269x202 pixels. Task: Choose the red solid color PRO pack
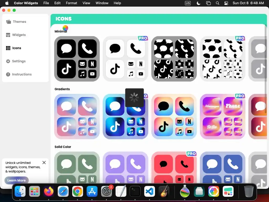(174, 167)
